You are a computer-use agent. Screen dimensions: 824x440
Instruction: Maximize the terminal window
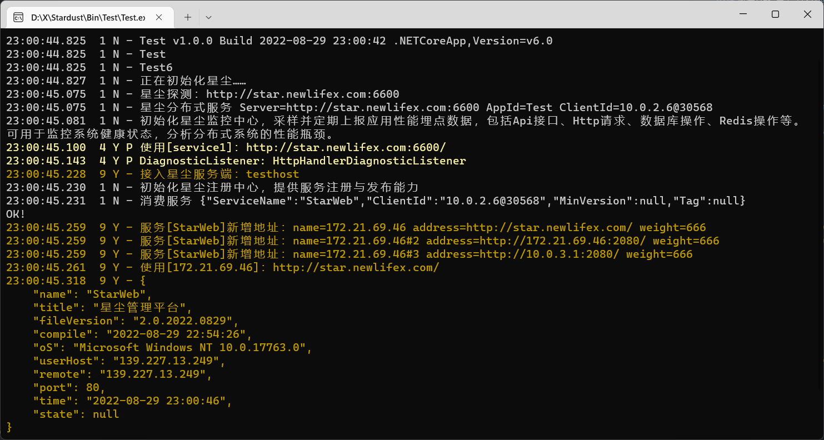[x=775, y=14]
